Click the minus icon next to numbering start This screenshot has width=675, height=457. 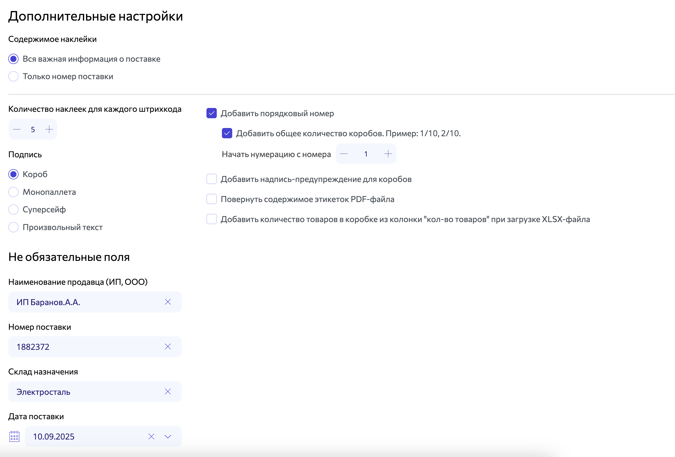pos(344,154)
